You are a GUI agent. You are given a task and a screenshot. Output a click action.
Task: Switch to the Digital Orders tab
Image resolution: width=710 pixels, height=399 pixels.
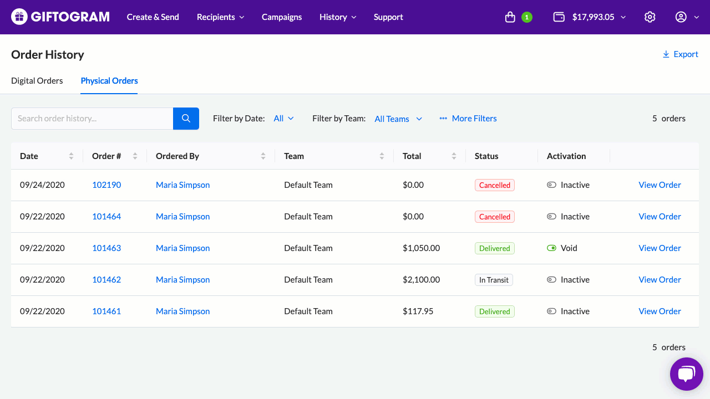click(37, 81)
